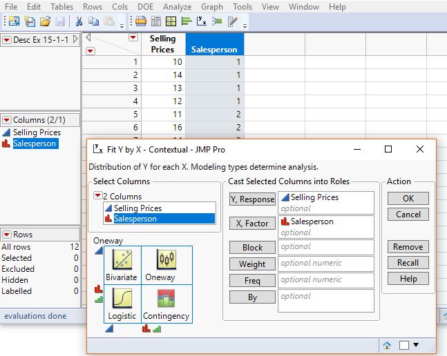This screenshot has width=447, height=356.
Task: Click the calculator-style table toolbar icon
Action: point(156,21)
